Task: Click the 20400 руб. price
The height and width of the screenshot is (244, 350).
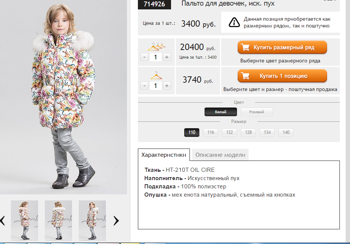Action: coord(197,47)
